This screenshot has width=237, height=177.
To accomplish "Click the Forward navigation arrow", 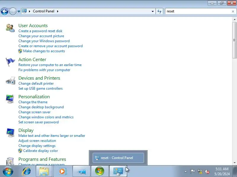I will click(x=13, y=11).
